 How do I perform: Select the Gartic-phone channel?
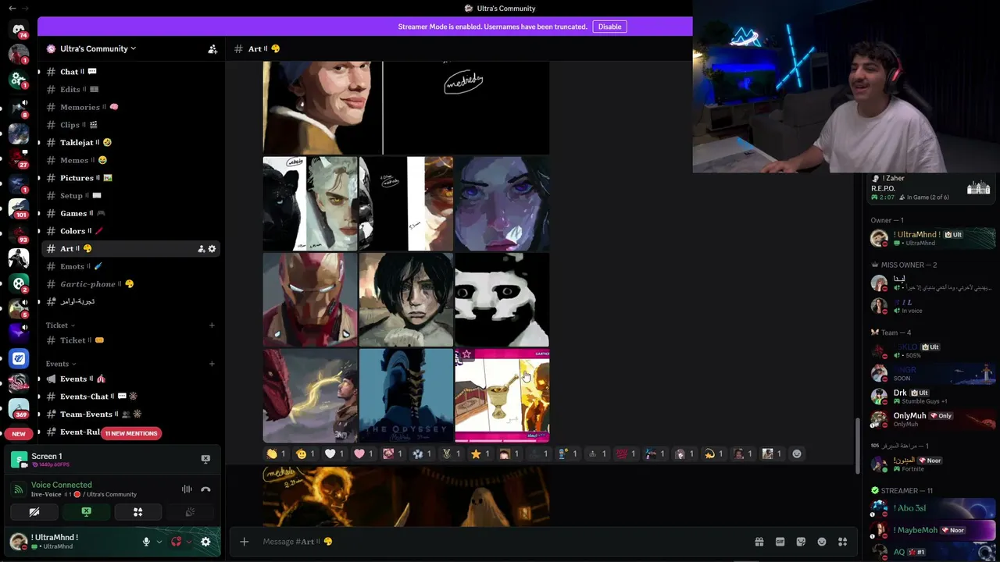[130, 284]
